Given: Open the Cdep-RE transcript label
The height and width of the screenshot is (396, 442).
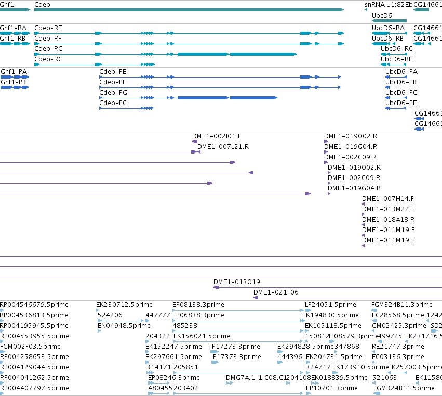Looking at the screenshot, I should pos(48,28).
